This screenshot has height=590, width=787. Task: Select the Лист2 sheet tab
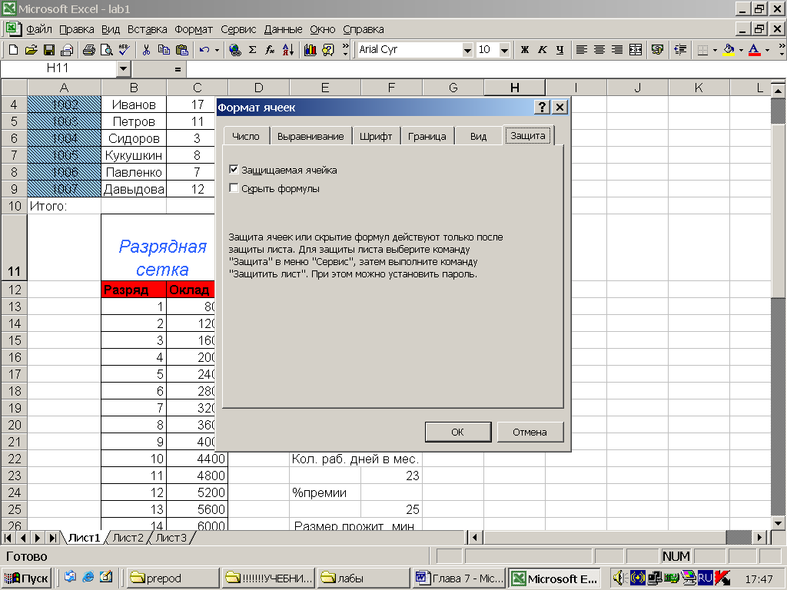(x=128, y=538)
